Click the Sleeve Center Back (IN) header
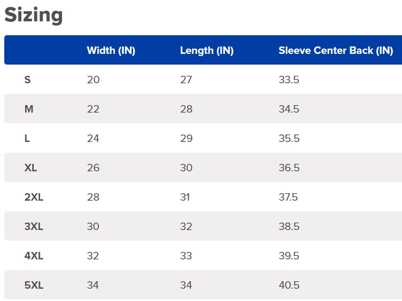This screenshot has width=402, height=301. point(336,51)
